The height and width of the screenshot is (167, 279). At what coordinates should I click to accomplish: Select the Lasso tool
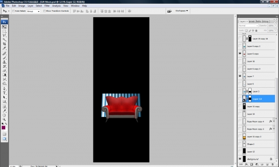(x=5, y=35)
